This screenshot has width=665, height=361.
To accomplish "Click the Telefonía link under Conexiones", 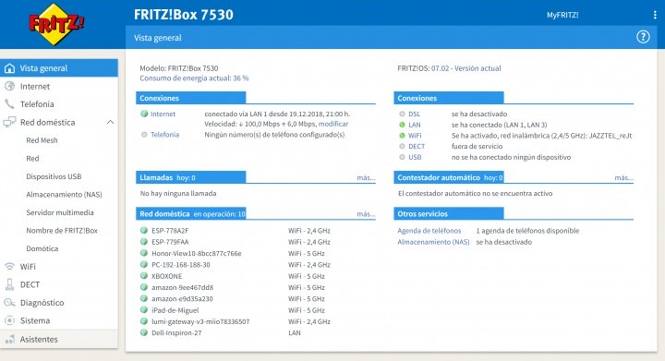I will (165, 134).
